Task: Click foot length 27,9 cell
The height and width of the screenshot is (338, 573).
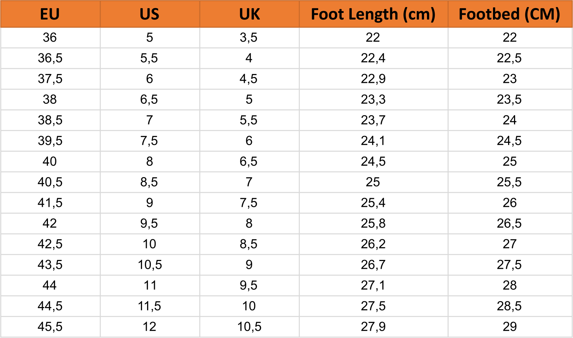Action: [373, 327]
